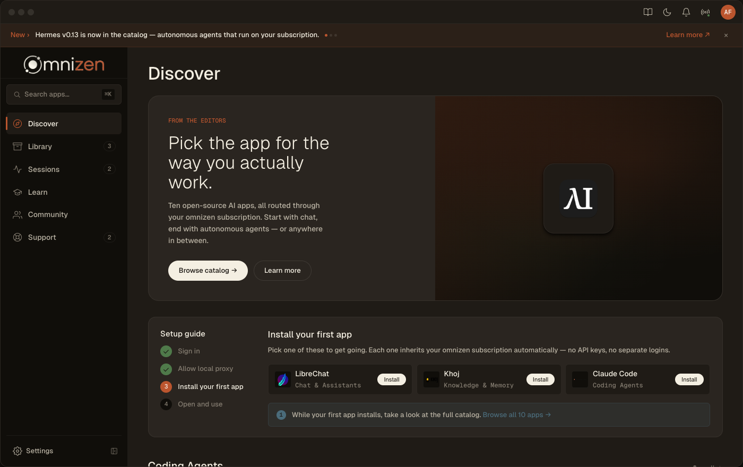Viewport: 743px width, 467px height.
Task: Install LibreChat
Action: (x=392, y=379)
